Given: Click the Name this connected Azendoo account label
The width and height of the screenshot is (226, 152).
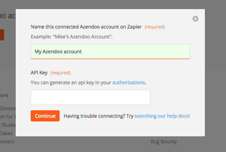Looking at the screenshot, I should [x=86, y=27].
